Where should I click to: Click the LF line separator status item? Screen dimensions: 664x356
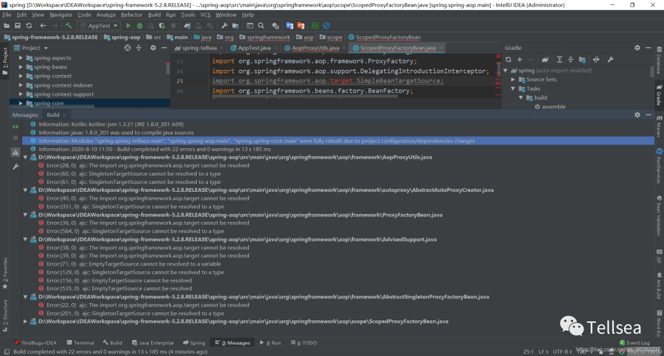pos(543,352)
